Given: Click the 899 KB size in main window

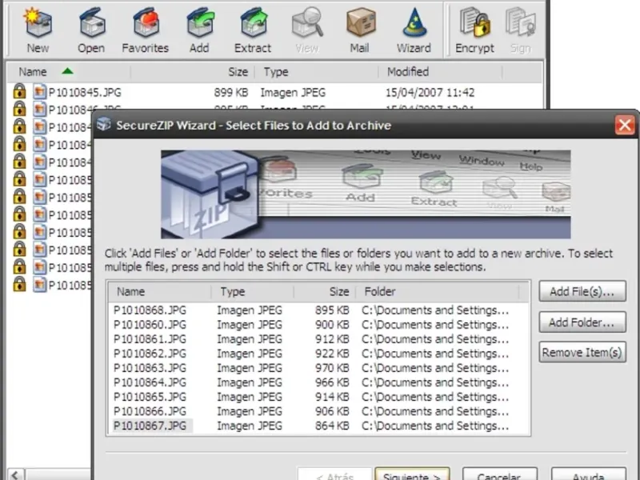Looking at the screenshot, I should 231,93.
